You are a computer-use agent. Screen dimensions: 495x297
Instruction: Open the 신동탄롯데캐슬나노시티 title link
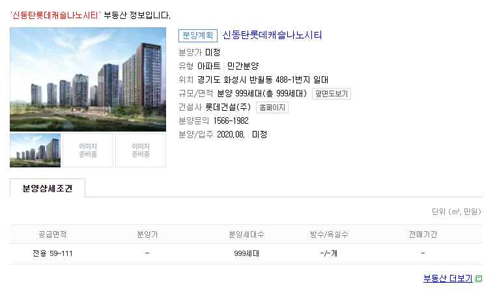coord(272,35)
